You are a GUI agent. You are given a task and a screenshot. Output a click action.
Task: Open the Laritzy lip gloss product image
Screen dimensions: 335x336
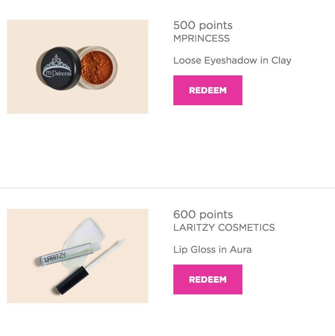(x=78, y=256)
